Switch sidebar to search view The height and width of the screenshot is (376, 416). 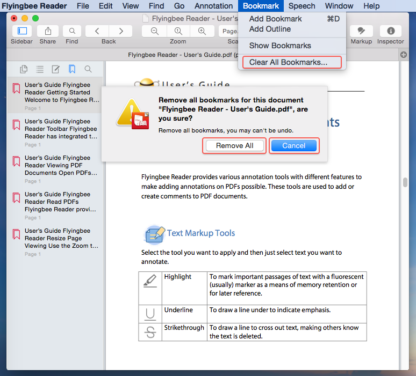click(x=88, y=69)
